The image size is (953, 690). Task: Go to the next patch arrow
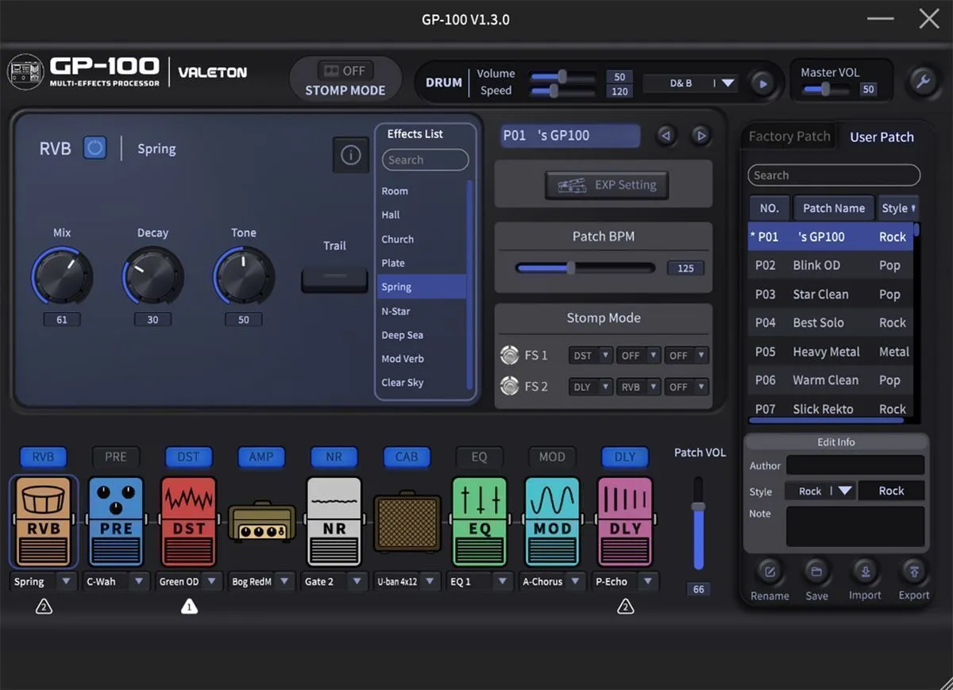[x=700, y=136]
